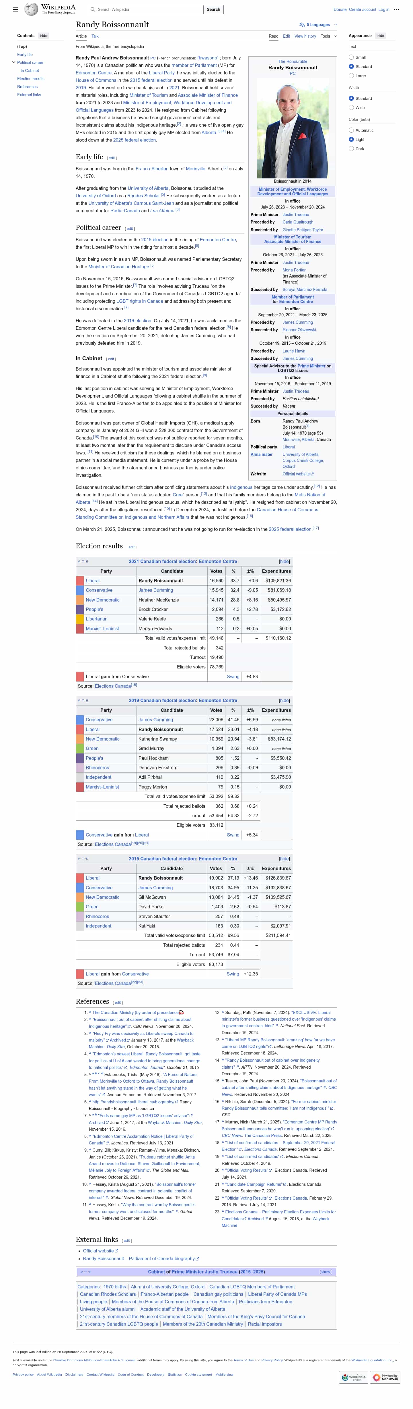Viewport: 413px width, 1409px height.
Task: Choose the Standard width option
Action: (x=351, y=99)
